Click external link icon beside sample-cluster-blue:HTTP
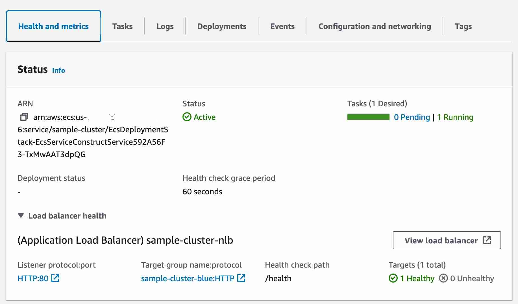The width and height of the screenshot is (518, 304). [x=241, y=278]
